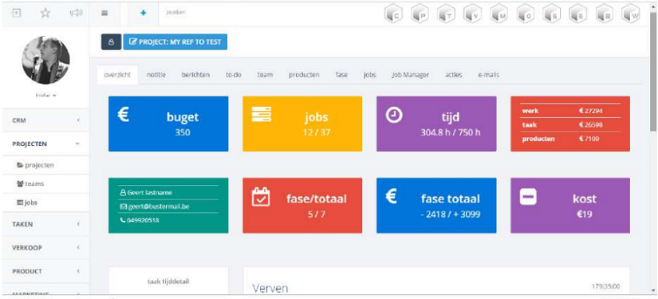Switch to the e-mails tab

click(488, 75)
